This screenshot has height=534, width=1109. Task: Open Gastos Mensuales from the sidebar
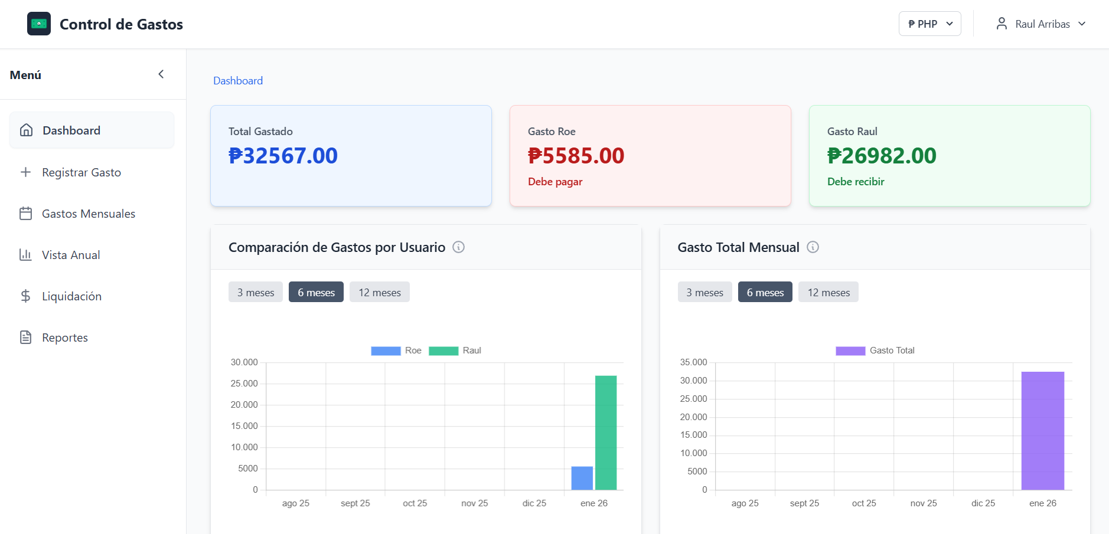click(92, 214)
